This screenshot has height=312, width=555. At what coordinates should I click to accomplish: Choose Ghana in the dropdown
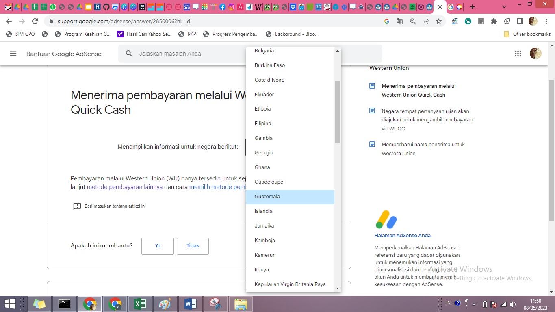[290, 167]
